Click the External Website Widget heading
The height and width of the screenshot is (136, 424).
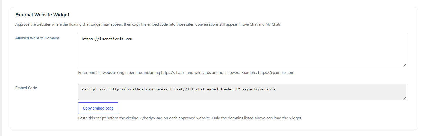click(42, 15)
